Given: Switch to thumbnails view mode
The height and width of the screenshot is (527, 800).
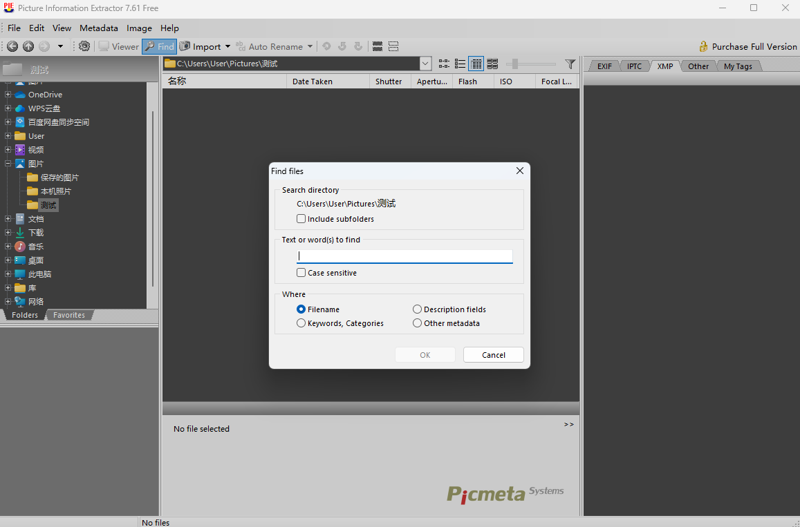Looking at the screenshot, I should pyautogui.click(x=492, y=64).
